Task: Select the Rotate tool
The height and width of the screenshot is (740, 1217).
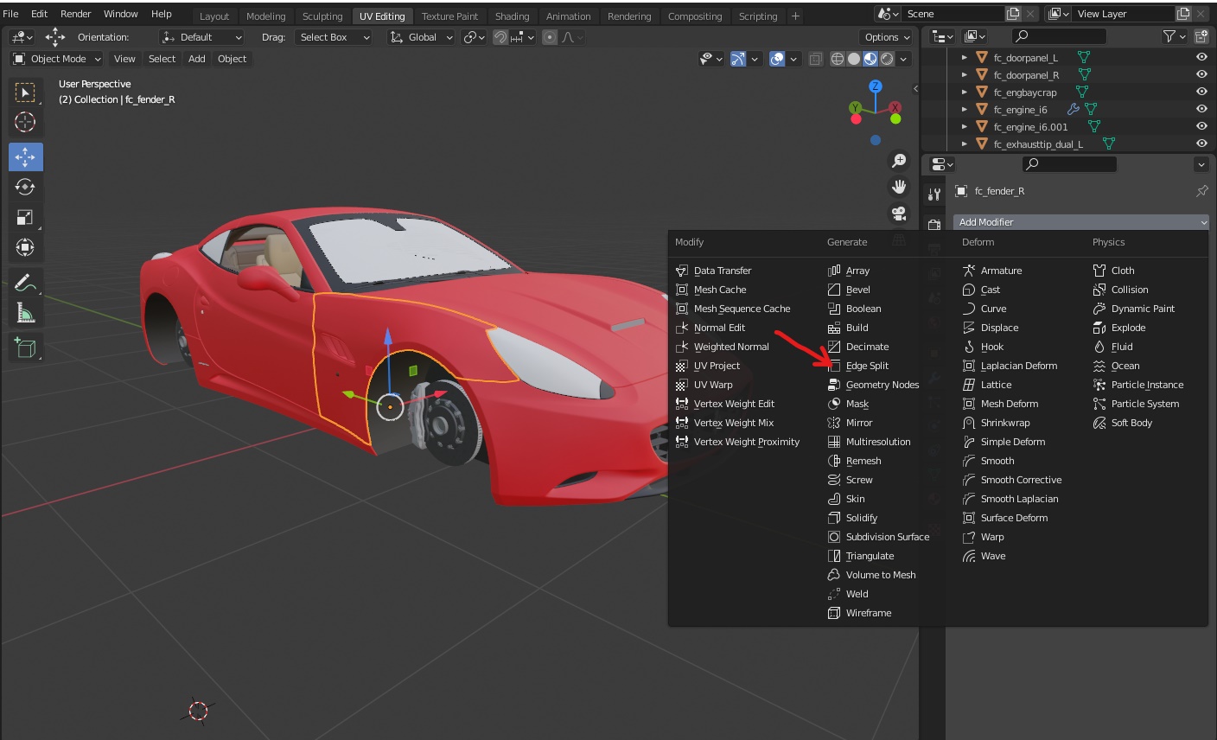Action: [x=25, y=187]
